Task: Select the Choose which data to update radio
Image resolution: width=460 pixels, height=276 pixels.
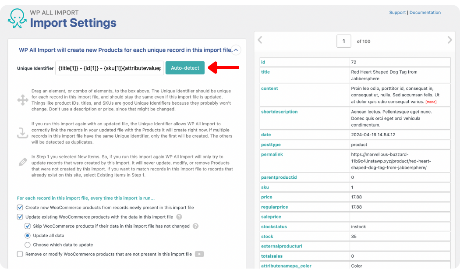Action: [28, 245]
